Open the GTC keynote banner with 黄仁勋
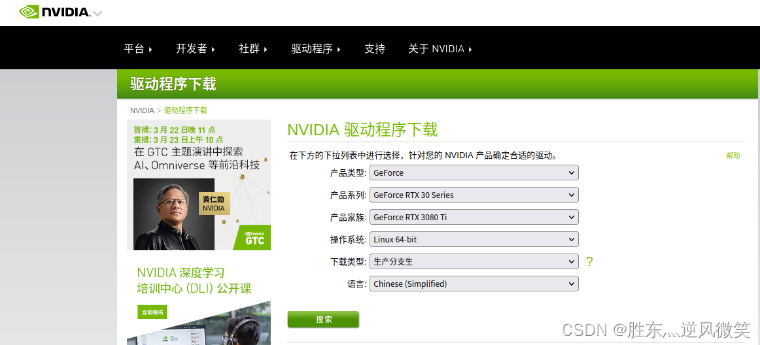This screenshot has height=345, width=760. pyautogui.click(x=199, y=185)
